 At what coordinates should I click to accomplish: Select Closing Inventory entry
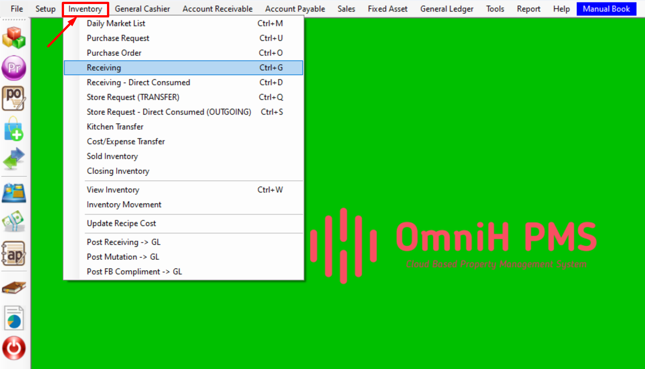184,171
